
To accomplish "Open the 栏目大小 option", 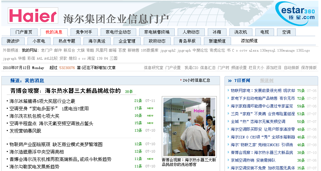I will pos(256,67).
